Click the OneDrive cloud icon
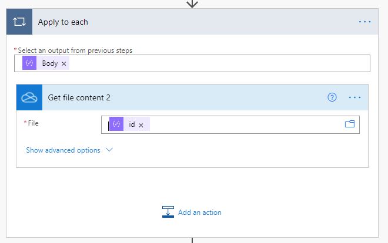The height and width of the screenshot is (243, 388). click(x=29, y=97)
